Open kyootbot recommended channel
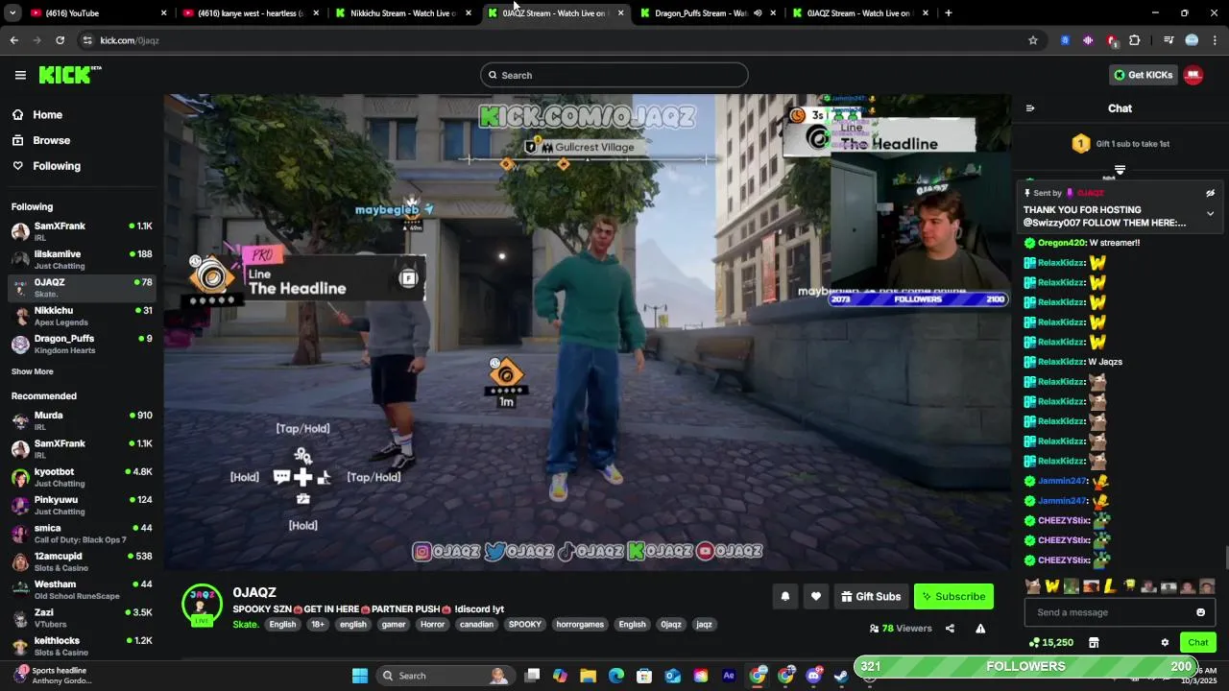 [82, 477]
